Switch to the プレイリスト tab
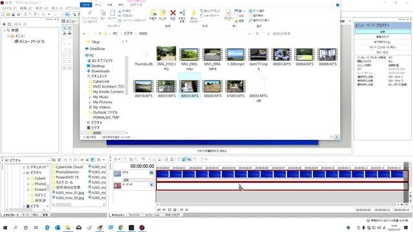Image resolution: width=413 pixels, height=232 pixels. [x=134, y=215]
